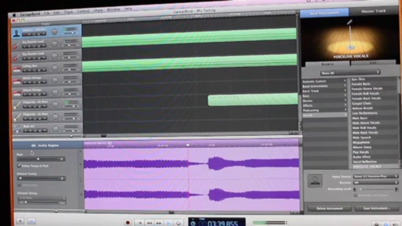Image resolution: width=402 pixels, height=226 pixels.
Task: Click the Save Instrument button
Action: [377, 208]
